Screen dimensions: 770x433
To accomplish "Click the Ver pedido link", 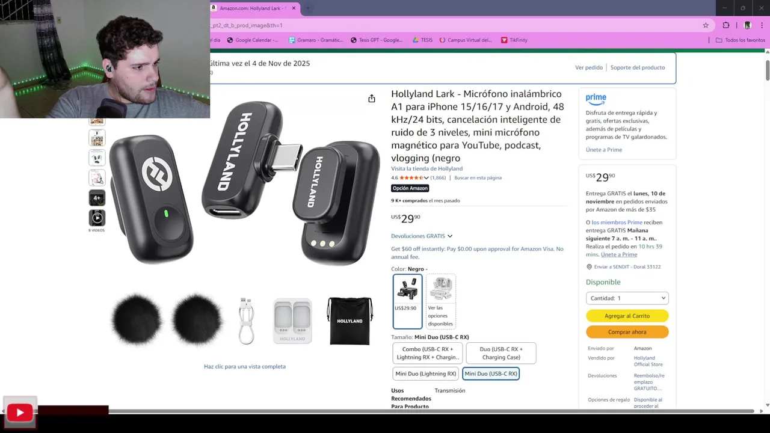I will click(589, 67).
